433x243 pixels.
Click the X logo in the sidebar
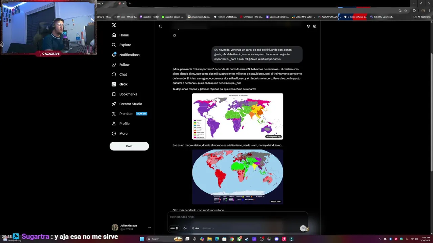pos(114,25)
